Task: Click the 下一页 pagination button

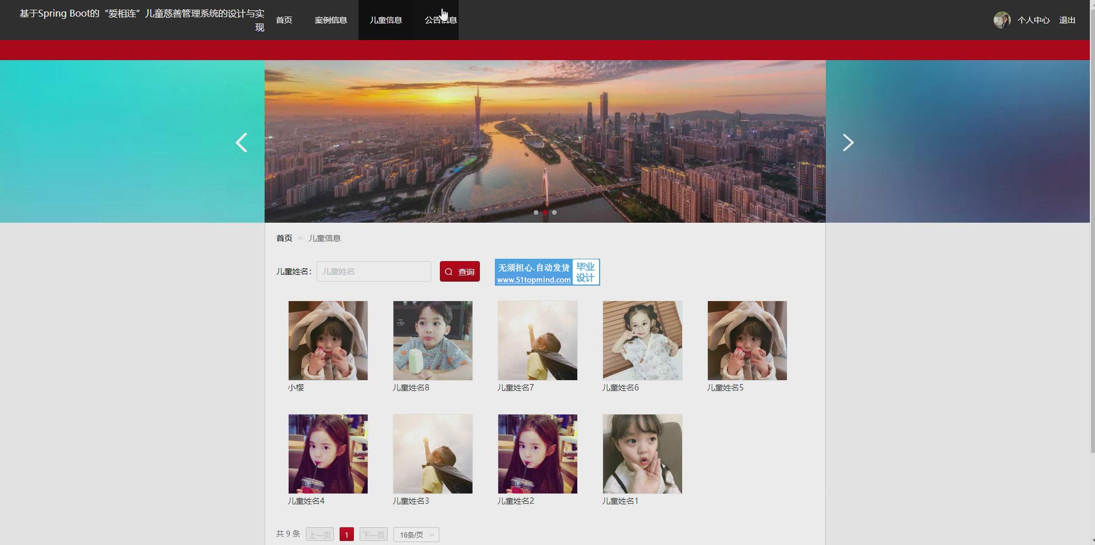Action: (x=373, y=535)
